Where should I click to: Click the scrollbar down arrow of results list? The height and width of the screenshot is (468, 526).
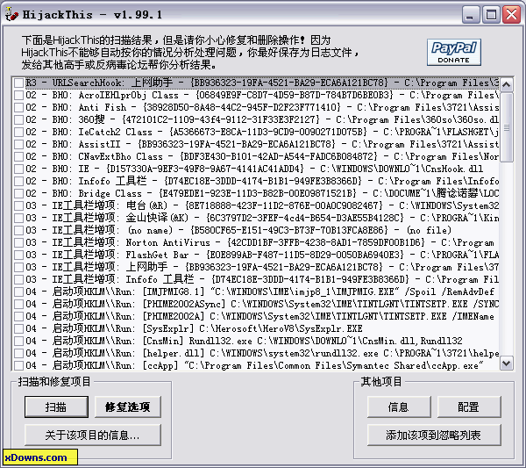pos(506,363)
